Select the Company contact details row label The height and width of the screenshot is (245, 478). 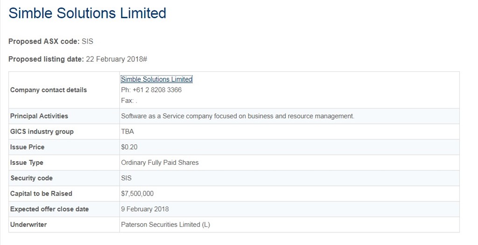pyautogui.click(x=49, y=90)
